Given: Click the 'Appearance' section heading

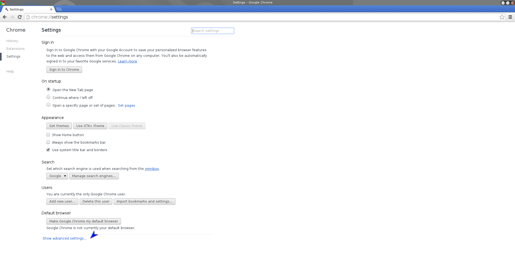Looking at the screenshot, I should [53, 118].
